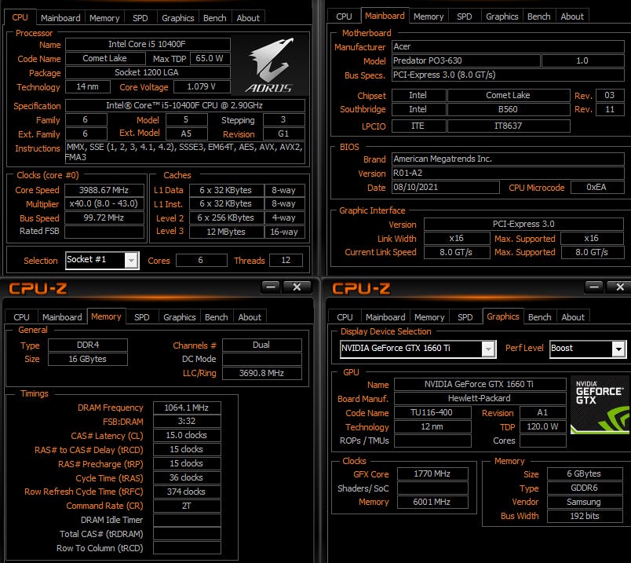Screen dimensions: 631x563
Task: Click the GPU Memory clock 6001 MHz
Action: click(432, 503)
